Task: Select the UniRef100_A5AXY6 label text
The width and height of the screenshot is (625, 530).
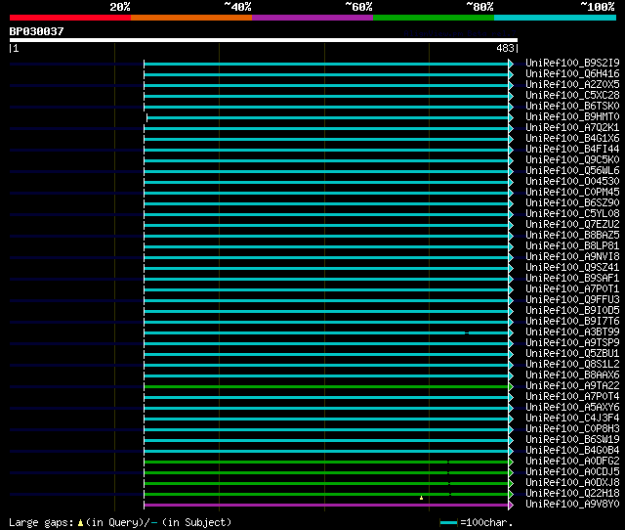Action: click(572, 408)
